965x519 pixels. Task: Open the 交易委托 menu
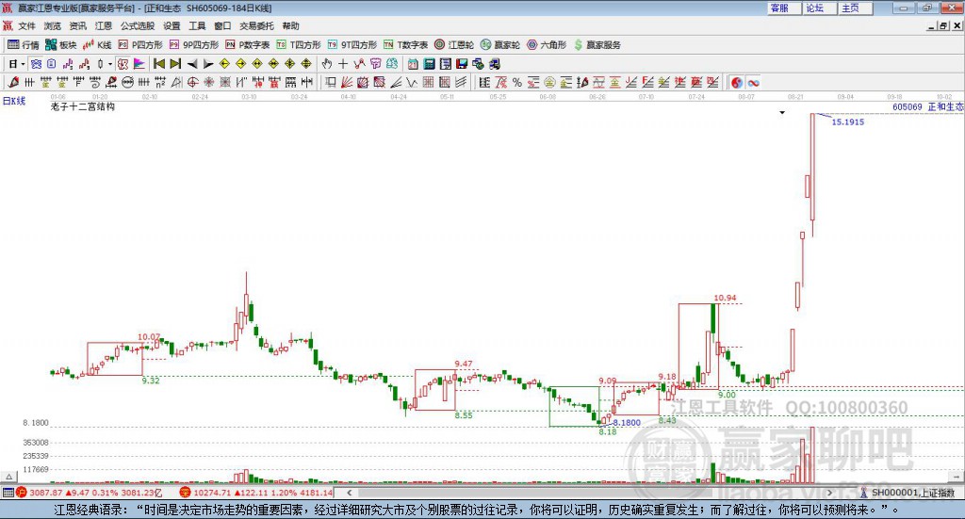[x=256, y=25]
